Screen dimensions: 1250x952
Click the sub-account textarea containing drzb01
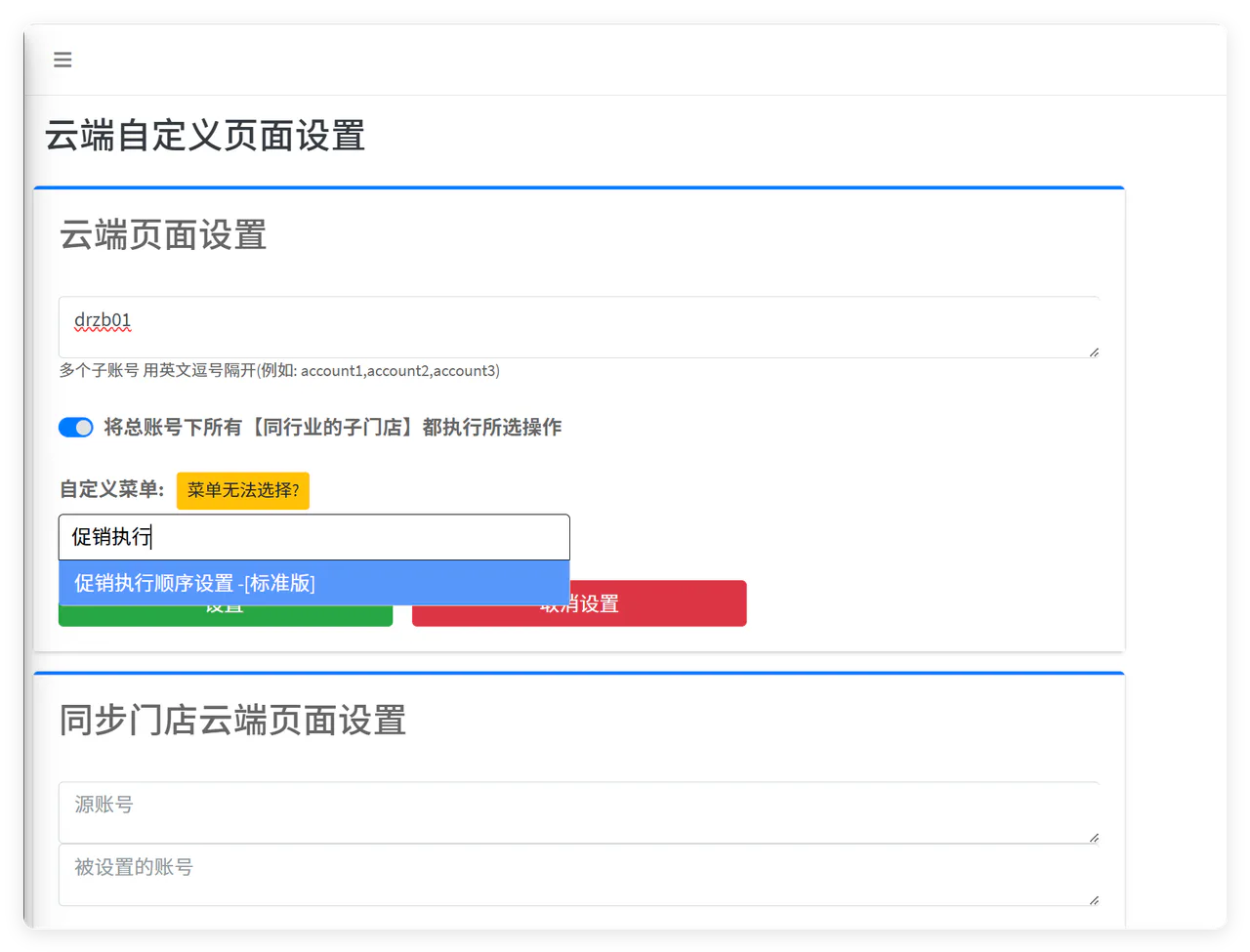point(579,327)
